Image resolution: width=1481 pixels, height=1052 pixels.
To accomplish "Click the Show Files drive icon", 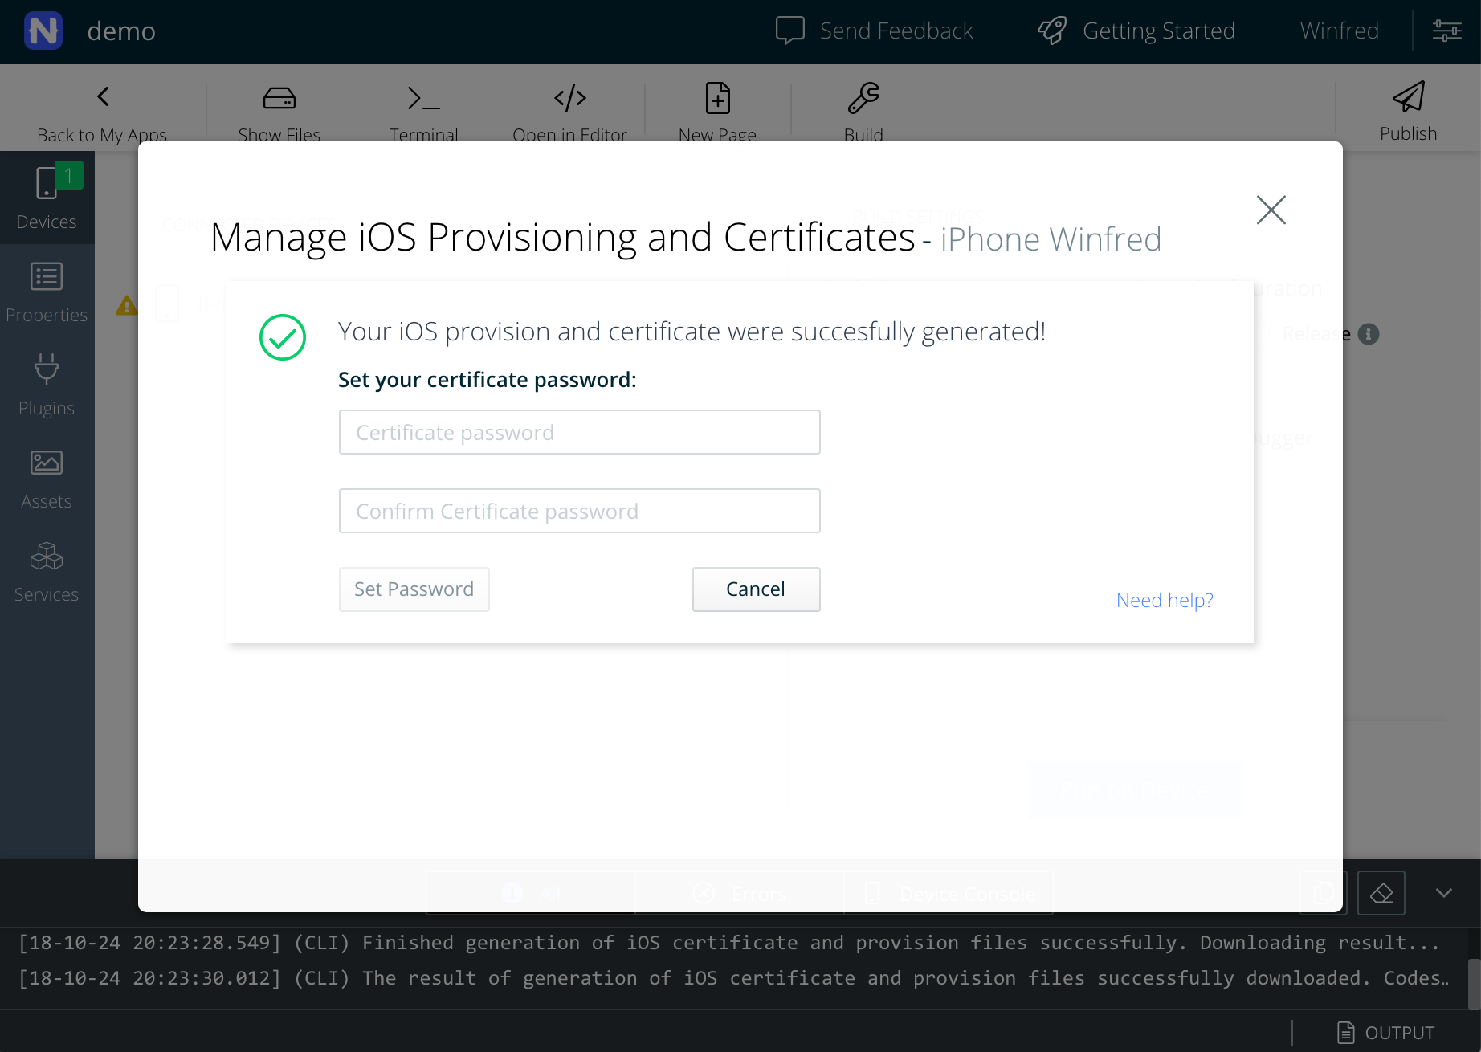I will [x=279, y=98].
